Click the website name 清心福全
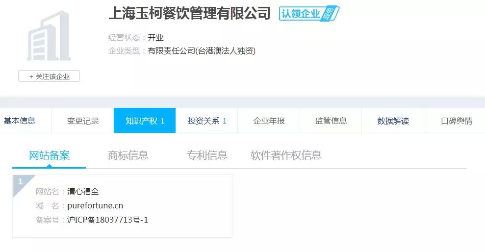 pyautogui.click(x=83, y=191)
